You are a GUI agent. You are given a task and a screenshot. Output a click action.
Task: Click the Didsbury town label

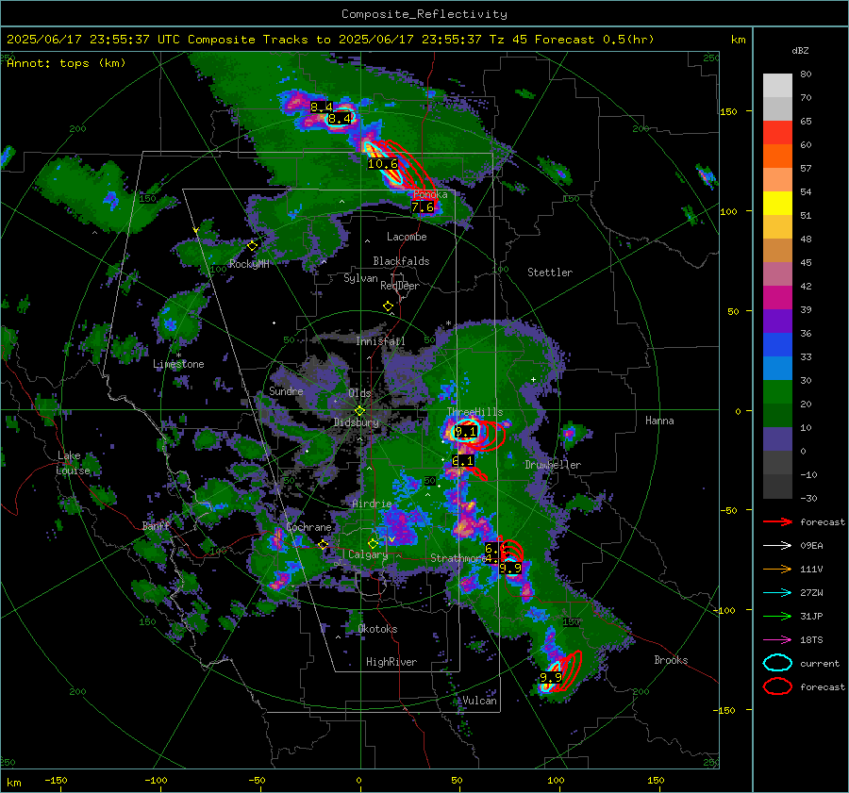pyautogui.click(x=357, y=422)
